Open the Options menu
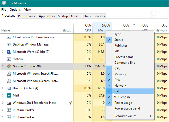This screenshot has height=122, width=169. pos(15,10)
